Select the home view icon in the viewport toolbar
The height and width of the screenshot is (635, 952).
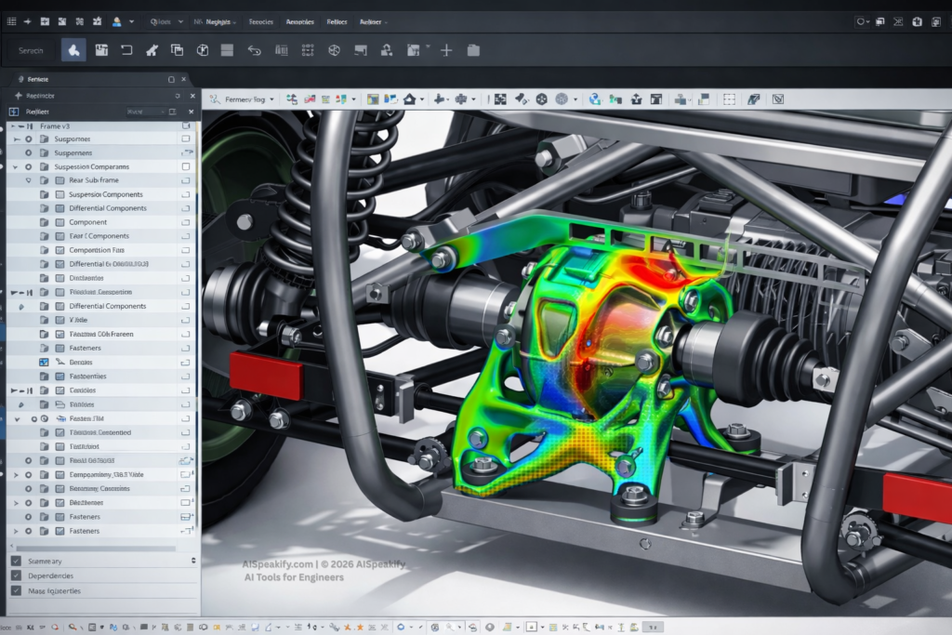click(407, 98)
